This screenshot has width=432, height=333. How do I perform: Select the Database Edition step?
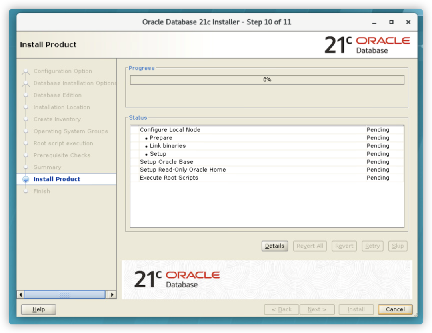tap(58, 95)
